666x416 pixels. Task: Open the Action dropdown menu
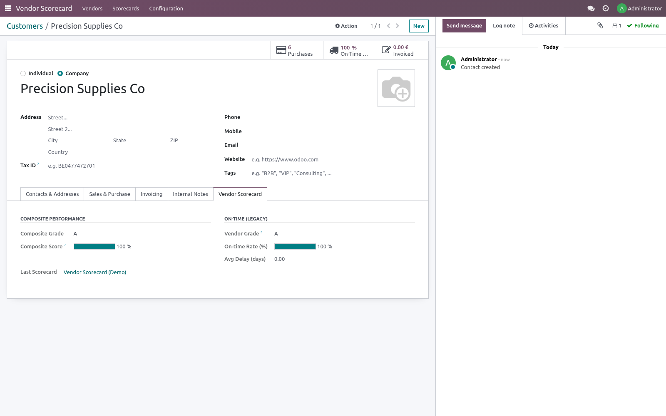click(346, 26)
